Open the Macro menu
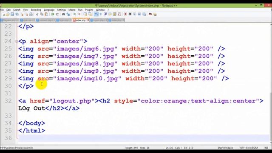 72,10
